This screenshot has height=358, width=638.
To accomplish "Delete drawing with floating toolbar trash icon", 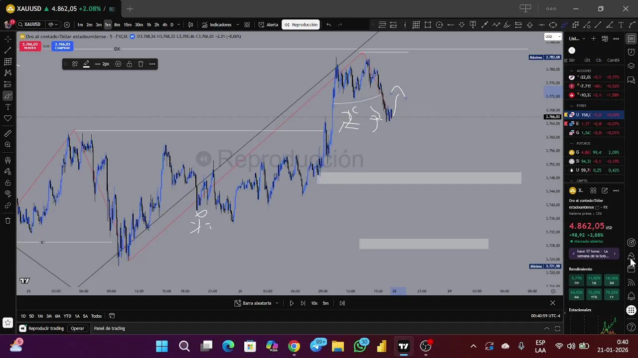I will (141, 64).
